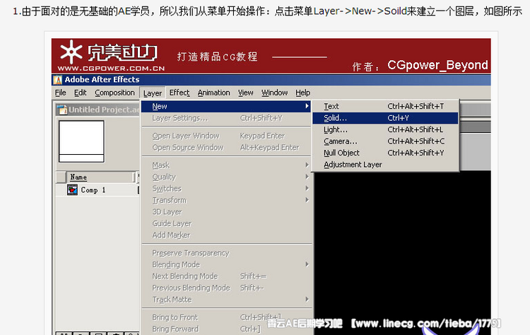Choose Light... from the New submenu
Screen dimensions: 530x335
(x=385, y=129)
